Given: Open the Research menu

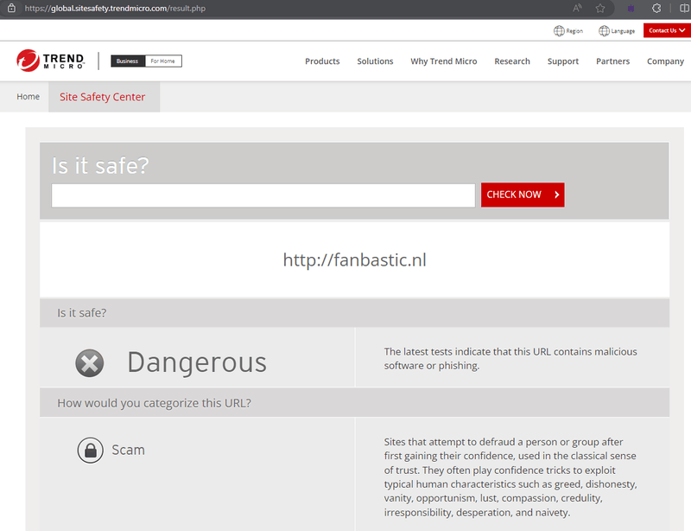Looking at the screenshot, I should coord(512,61).
